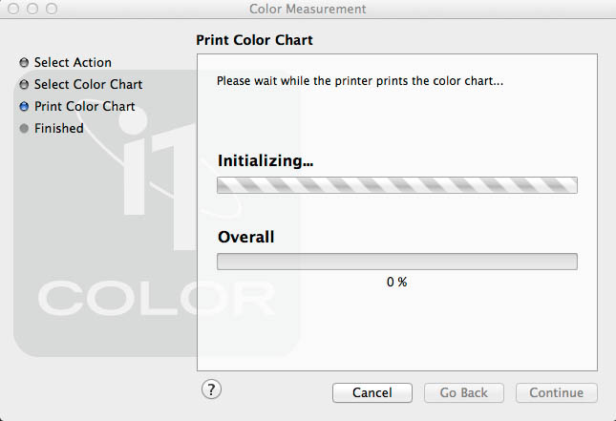The height and width of the screenshot is (421, 616).
Task: Close the Color Measurement window
Action: point(14,9)
